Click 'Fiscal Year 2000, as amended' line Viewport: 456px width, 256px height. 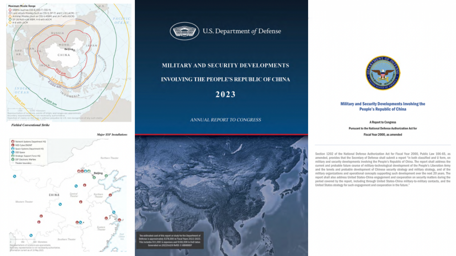(x=383, y=134)
